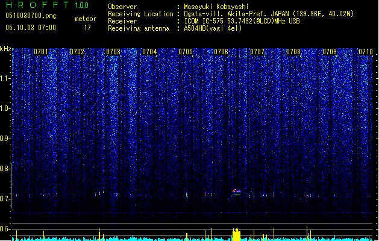This screenshot has height=241, width=379.
Task: Click the 0708 time marker
Action: (x=293, y=52)
